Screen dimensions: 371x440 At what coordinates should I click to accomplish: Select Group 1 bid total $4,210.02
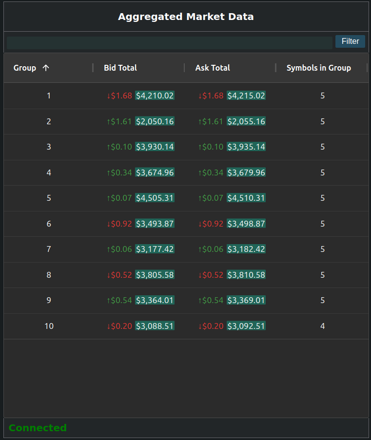[155, 96]
